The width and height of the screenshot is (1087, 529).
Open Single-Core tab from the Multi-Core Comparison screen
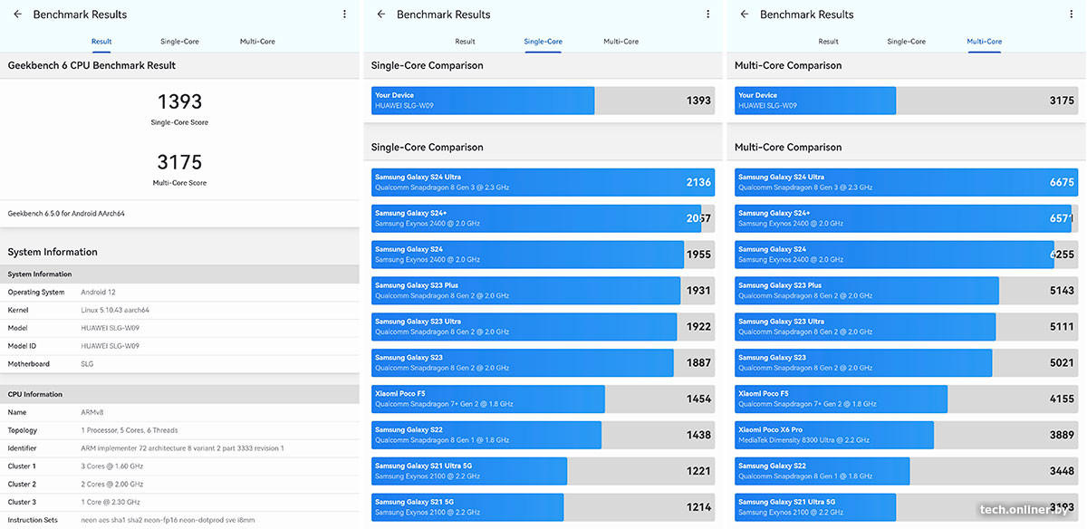point(906,42)
